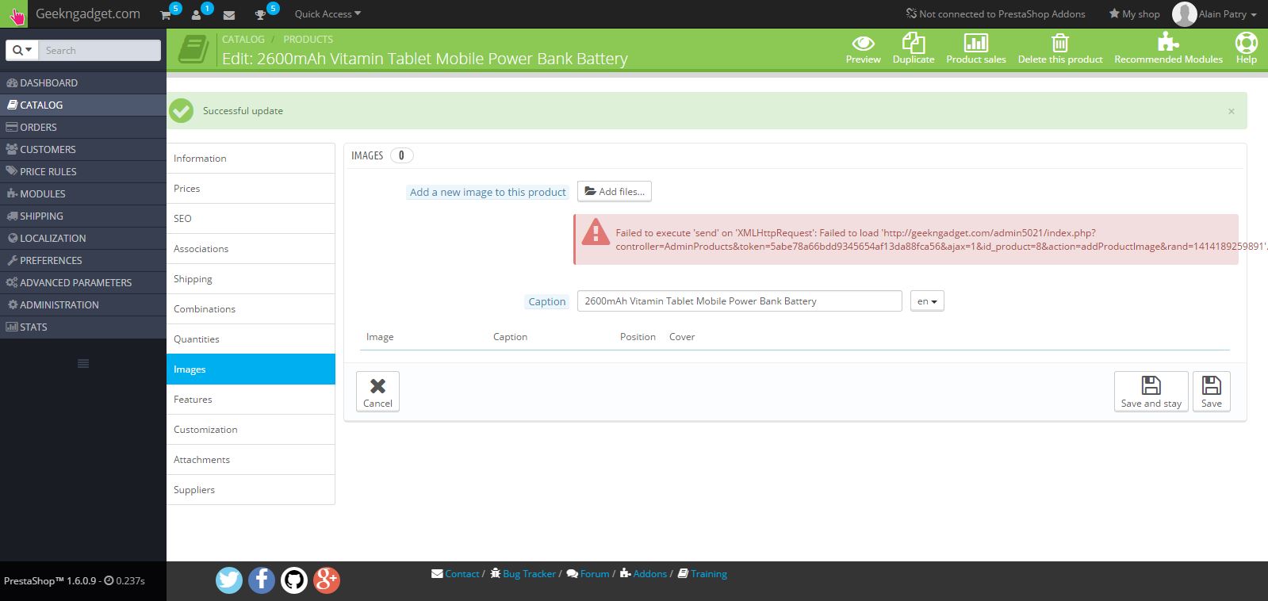The width and height of the screenshot is (1268, 601).
Task: Open the Bug Tracker footer link
Action: [x=523, y=574]
